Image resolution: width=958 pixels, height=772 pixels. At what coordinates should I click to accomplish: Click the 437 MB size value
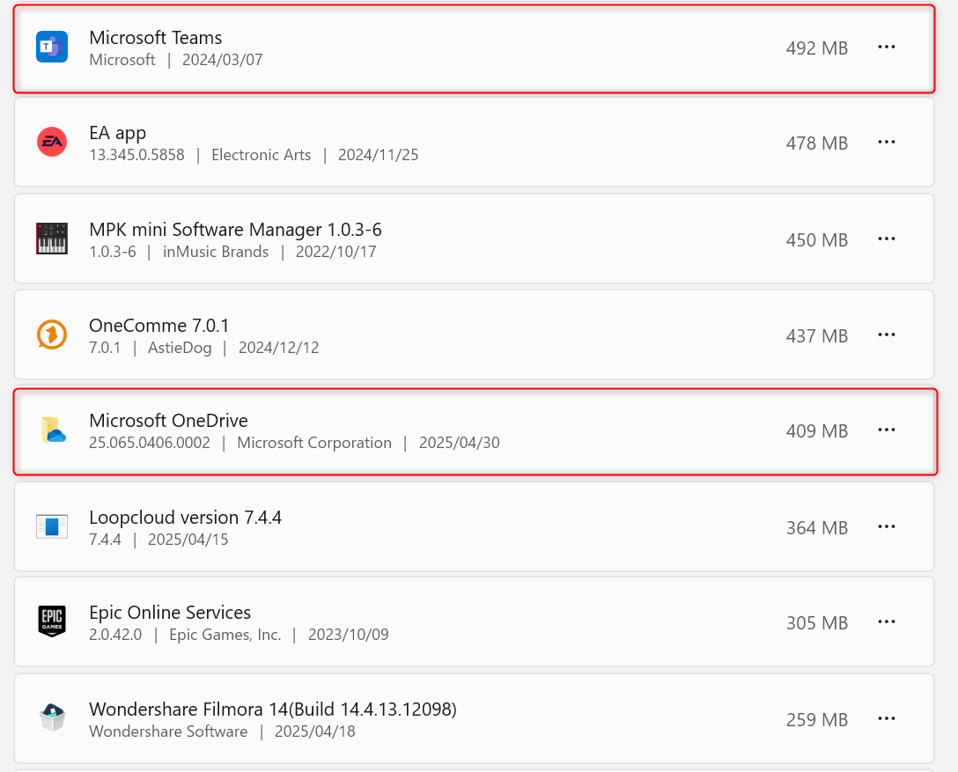pyautogui.click(x=817, y=336)
